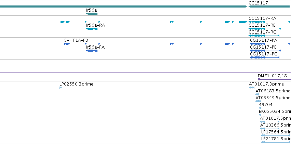Click the DME1-017J18 clone start glyph
The width and height of the screenshot is (291, 144).
[260, 79]
